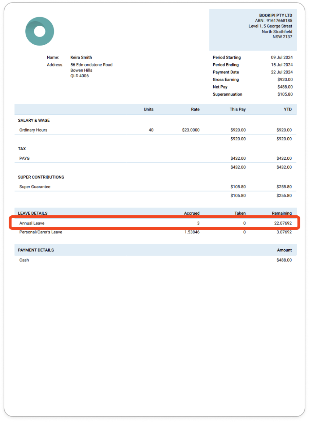Select the 09 Jul 2024 start date

click(x=282, y=57)
